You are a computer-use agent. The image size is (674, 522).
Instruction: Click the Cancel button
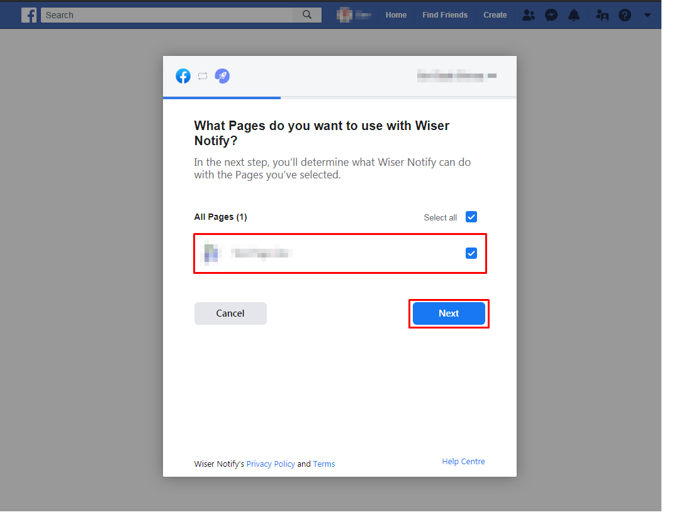pos(230,313)
